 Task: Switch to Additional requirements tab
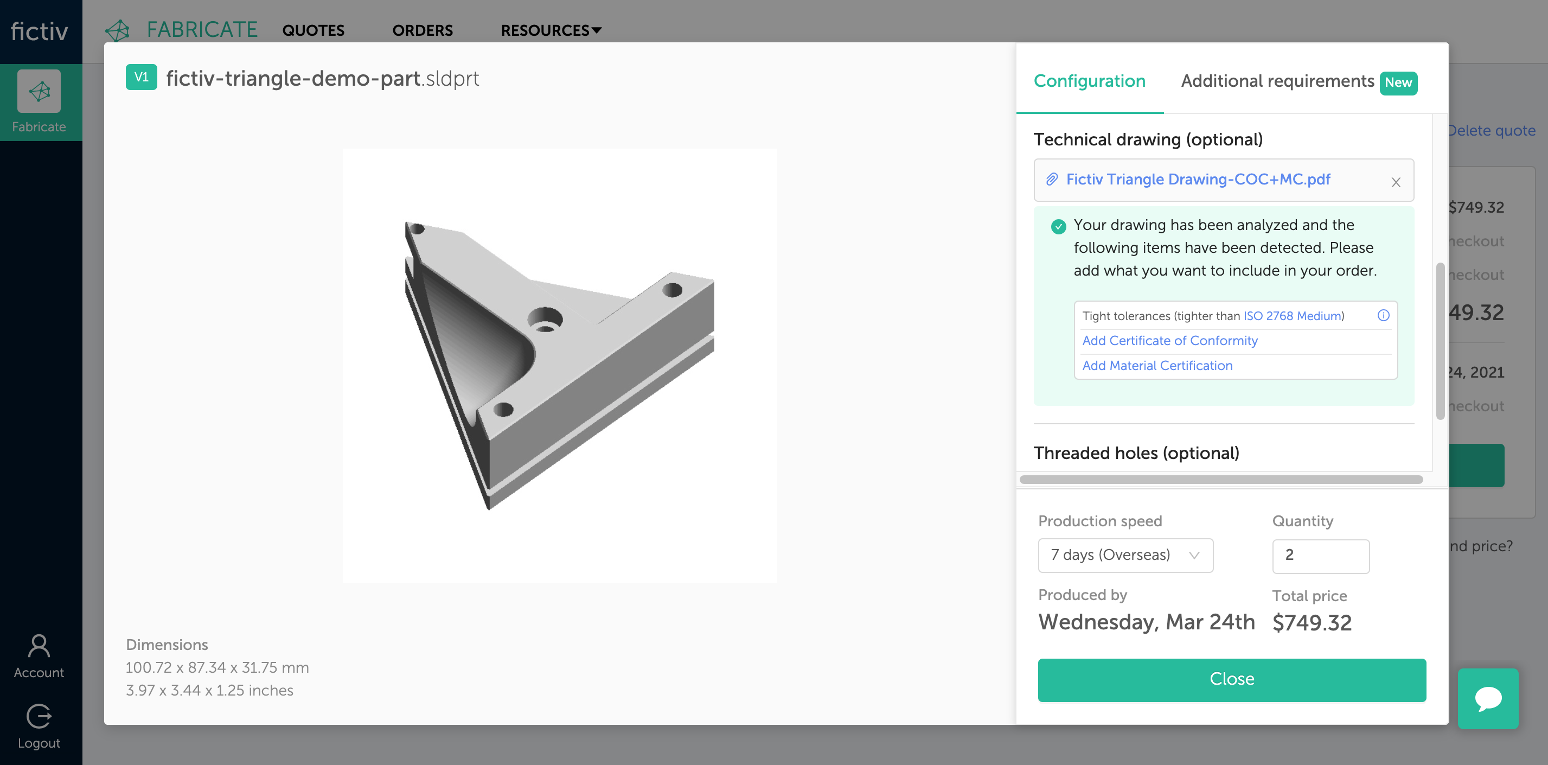pos(1298,82)
